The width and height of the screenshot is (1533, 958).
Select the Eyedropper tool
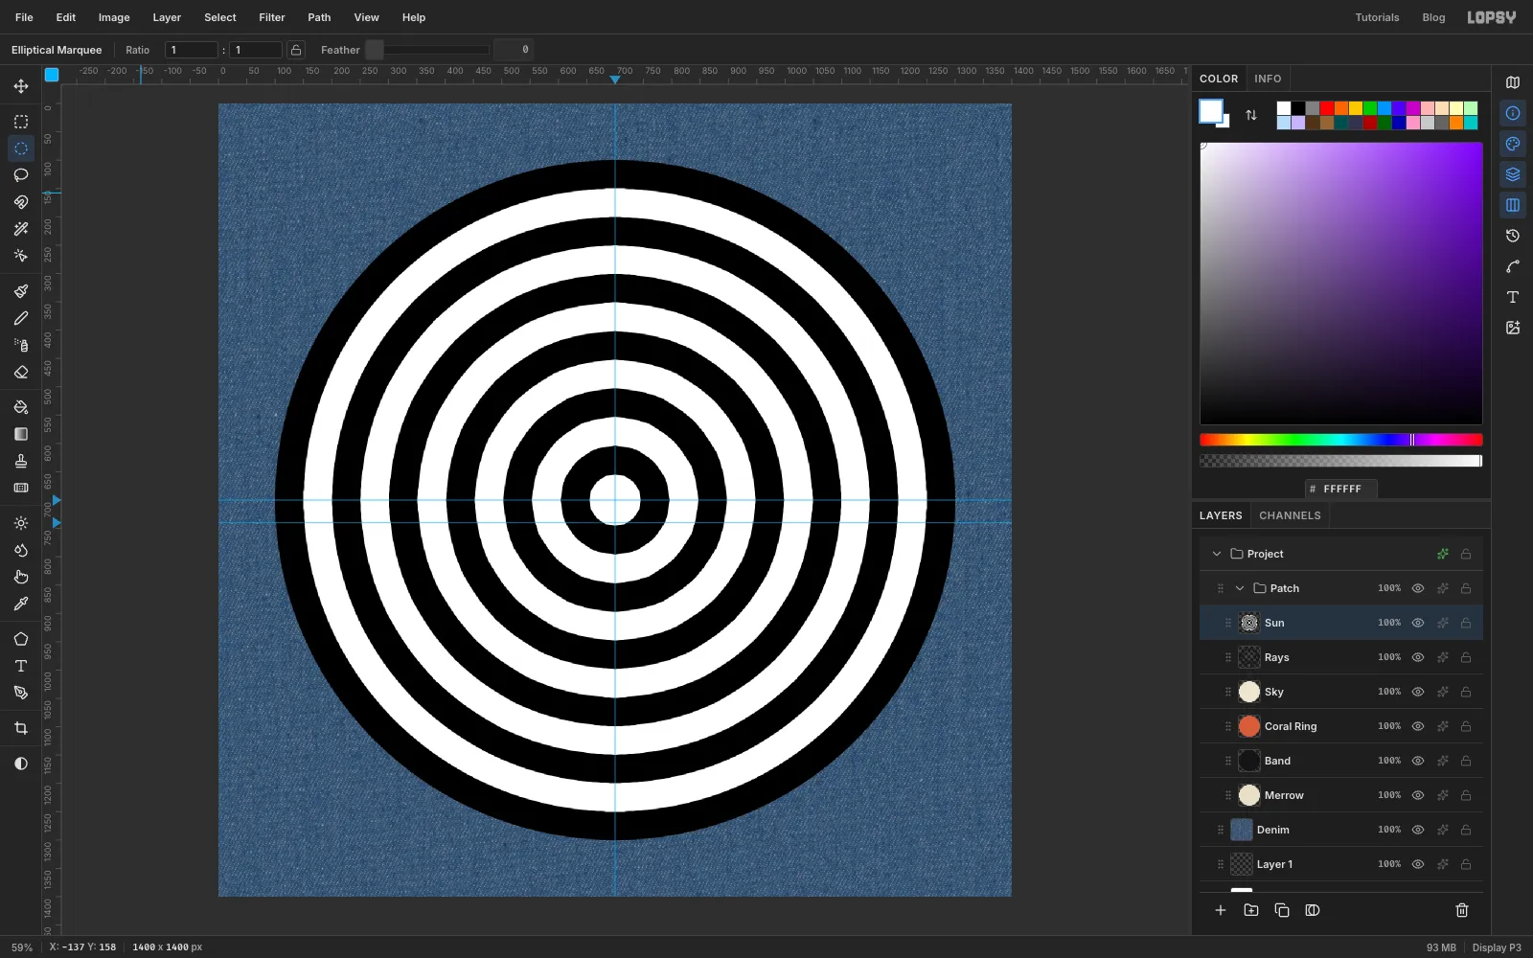coord(21,604)
